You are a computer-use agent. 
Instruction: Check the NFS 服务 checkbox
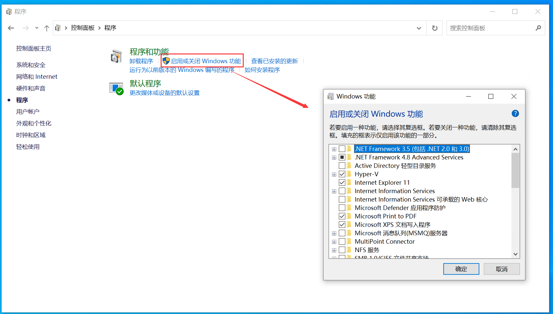[x=342, y=250]
